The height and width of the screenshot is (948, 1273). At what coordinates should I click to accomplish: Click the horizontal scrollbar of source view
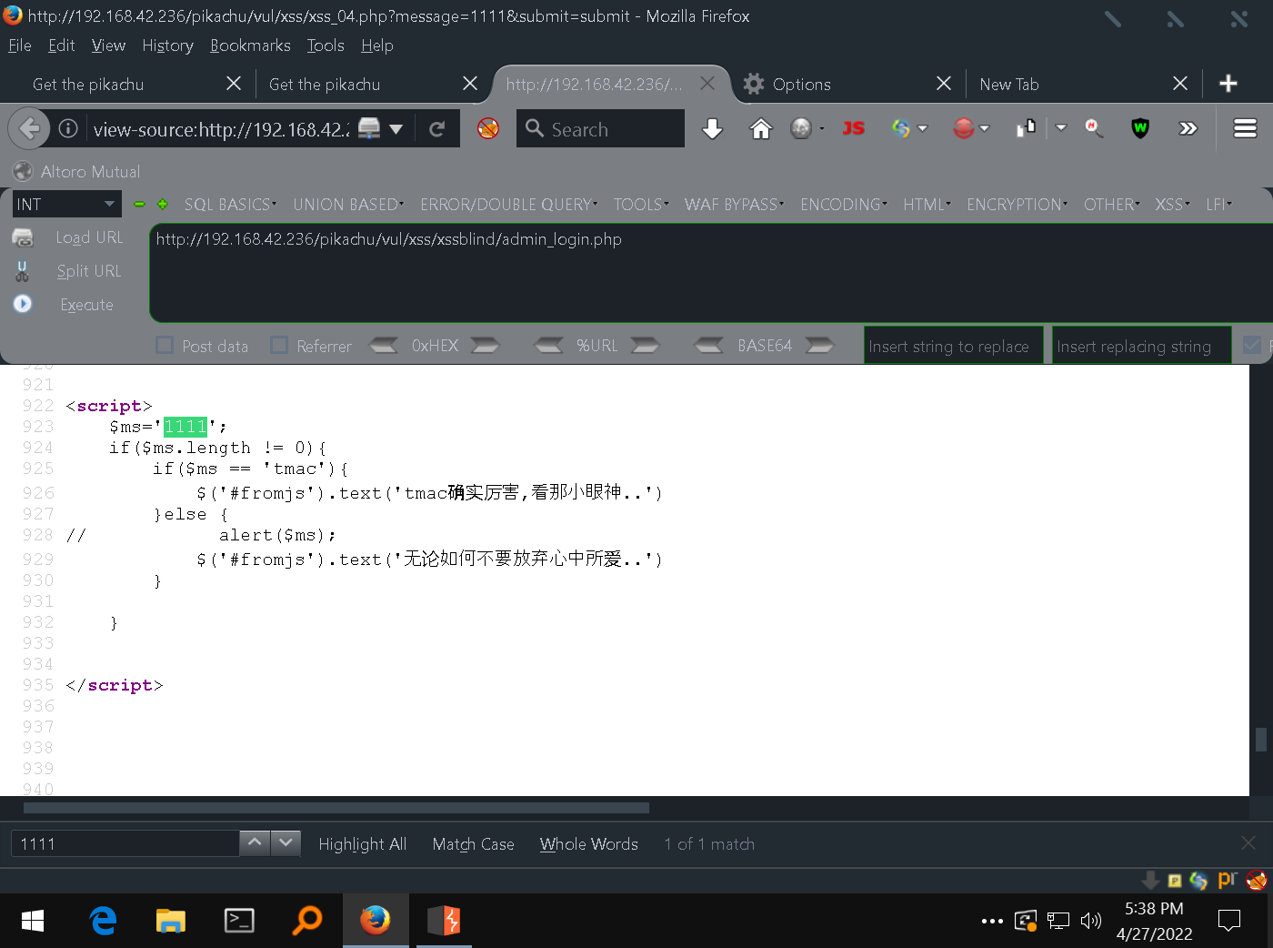pyautogui.click(x=336, y=808)
